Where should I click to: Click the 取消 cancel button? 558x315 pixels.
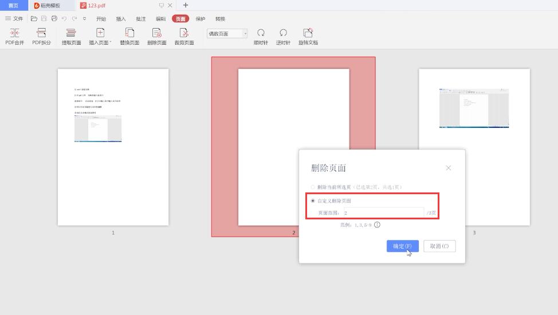439,246
